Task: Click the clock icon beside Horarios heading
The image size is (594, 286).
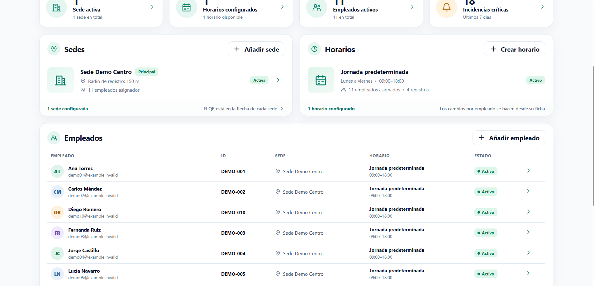Action: coord(314,49)
